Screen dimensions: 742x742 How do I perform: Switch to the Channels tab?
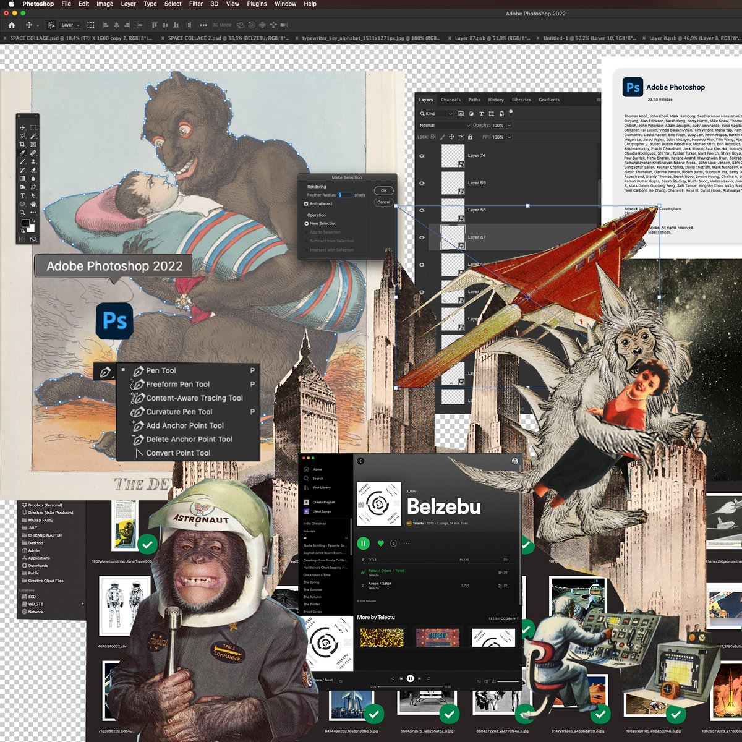(x=450, y=100)
